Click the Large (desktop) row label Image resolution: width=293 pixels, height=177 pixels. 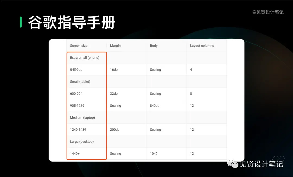[82, 142]
